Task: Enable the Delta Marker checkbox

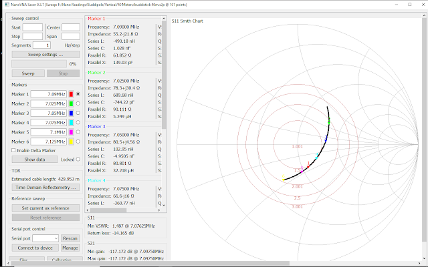Action: click(x=13, y=150)
